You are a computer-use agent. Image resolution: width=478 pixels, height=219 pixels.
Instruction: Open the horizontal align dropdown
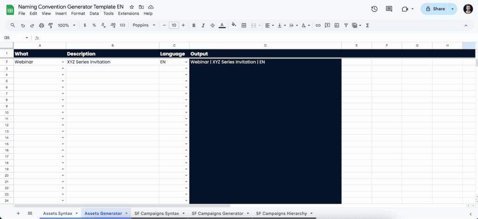pyautogui.click(x=269, y=26)
